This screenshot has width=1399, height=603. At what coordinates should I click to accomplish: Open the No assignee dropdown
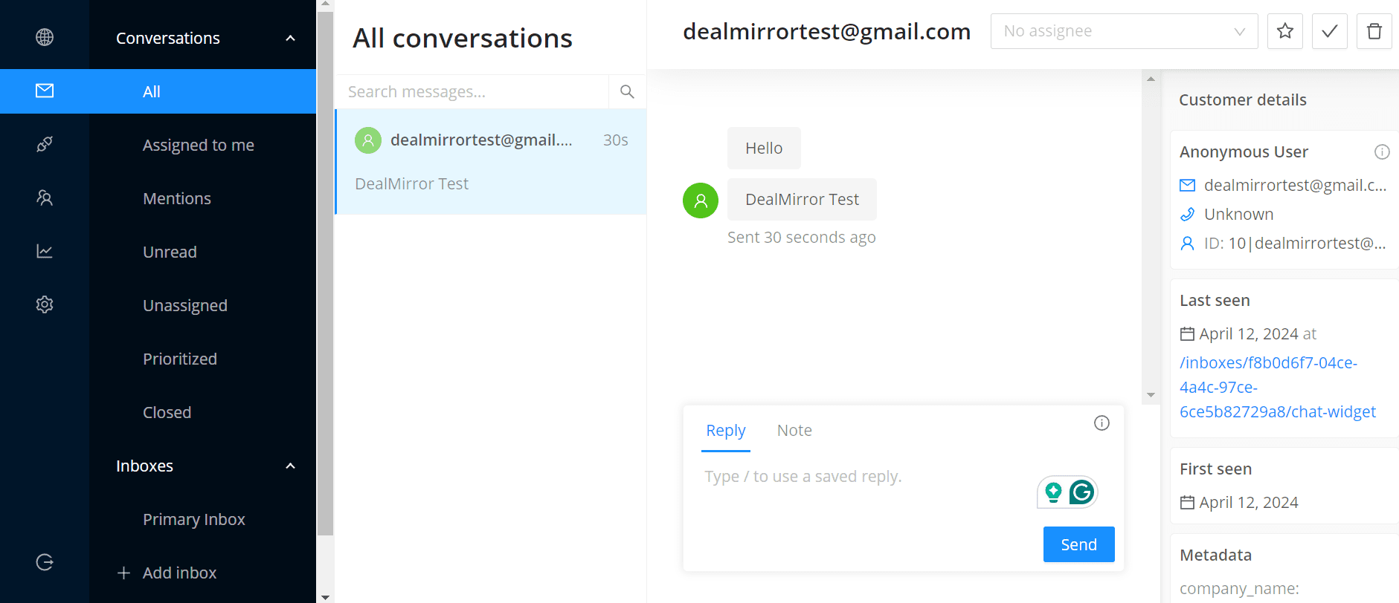click(x=1123, y=31)
